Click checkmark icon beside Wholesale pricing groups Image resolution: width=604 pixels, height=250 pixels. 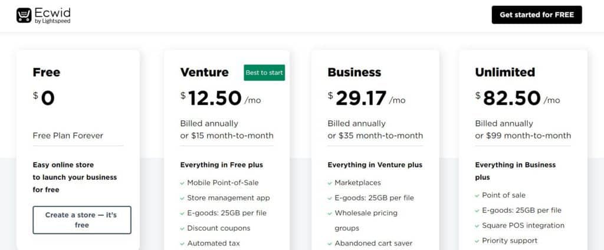(330, 213)
